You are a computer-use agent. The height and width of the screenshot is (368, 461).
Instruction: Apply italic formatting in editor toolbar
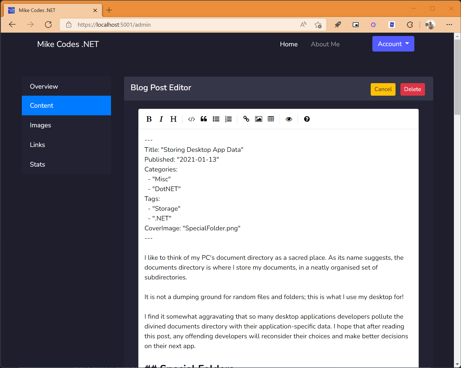coord(161,119)
